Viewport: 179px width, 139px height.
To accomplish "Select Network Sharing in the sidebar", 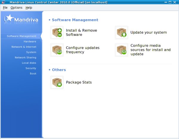I will [x=25, y=58].
